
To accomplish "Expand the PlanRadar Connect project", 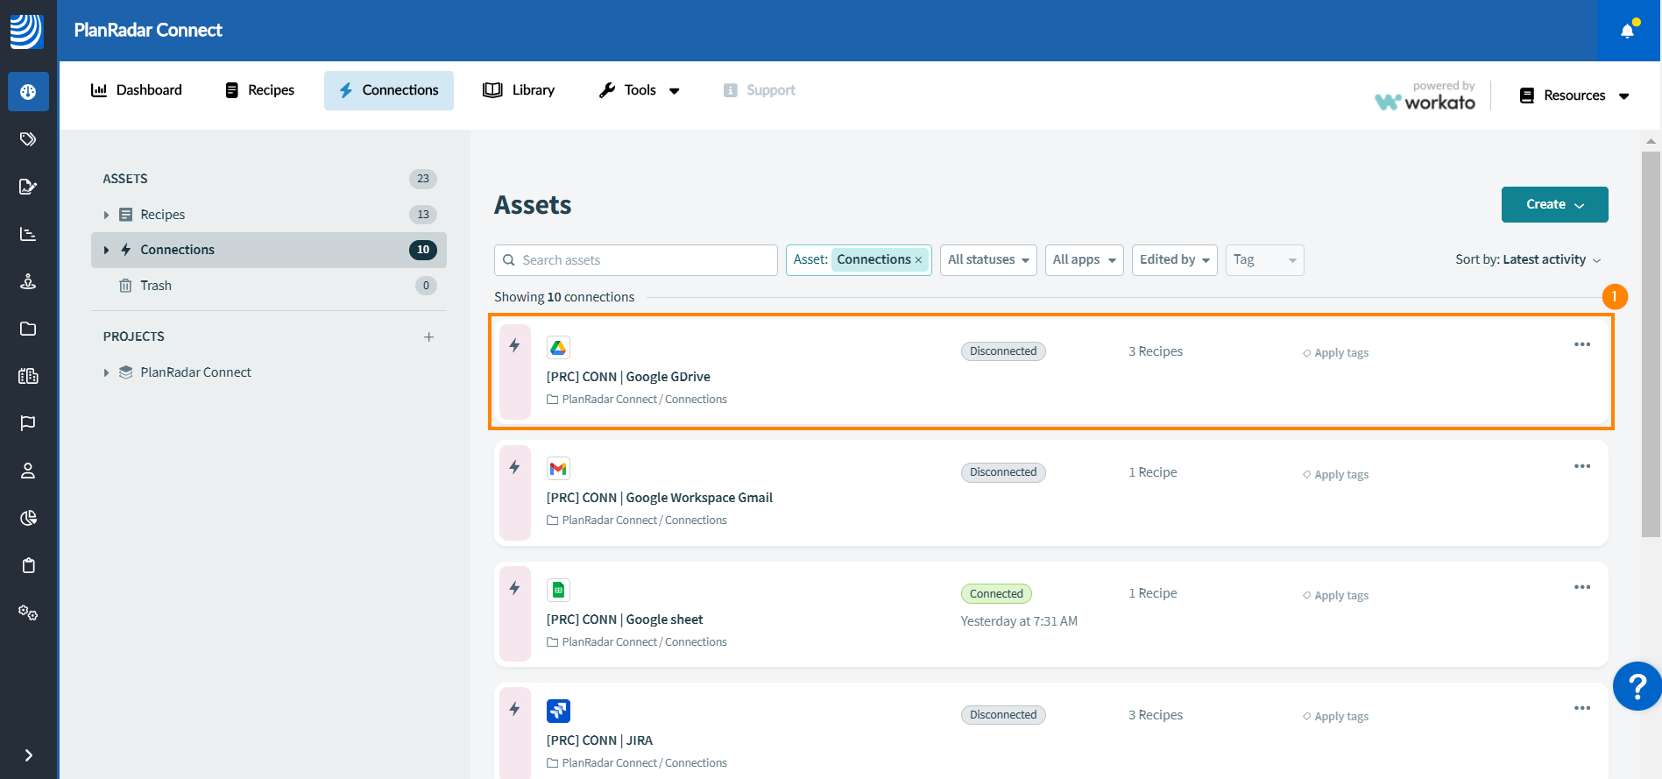I will (x=106, y=372).
